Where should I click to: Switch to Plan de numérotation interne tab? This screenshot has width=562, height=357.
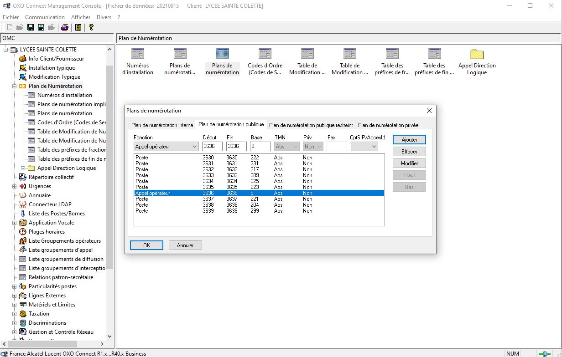click(x=162, y=125)
